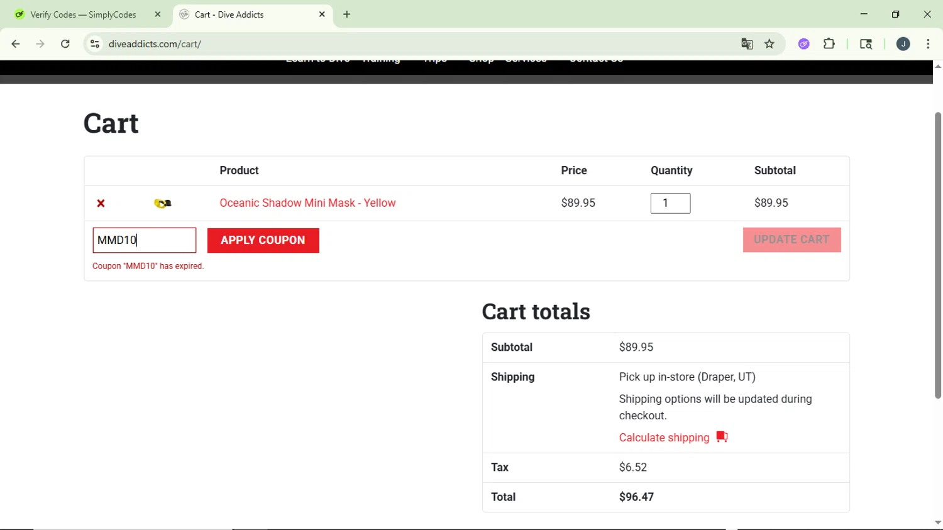Click the scrollbar up arrow

click(938, 66)
